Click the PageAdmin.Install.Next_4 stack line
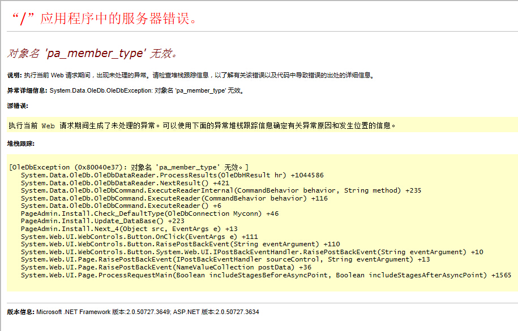The height and width of the screenshot is (331, 518). coord(129,229)
